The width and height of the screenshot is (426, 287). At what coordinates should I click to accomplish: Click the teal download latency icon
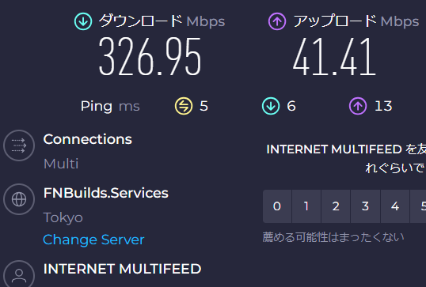point(271,106)
